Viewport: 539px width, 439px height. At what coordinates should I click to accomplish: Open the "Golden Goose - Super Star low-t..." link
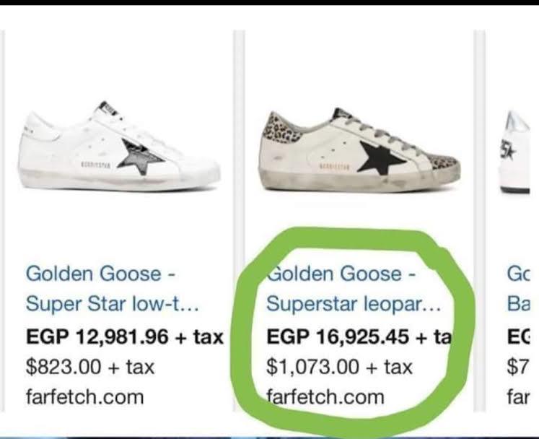[113, 289]
